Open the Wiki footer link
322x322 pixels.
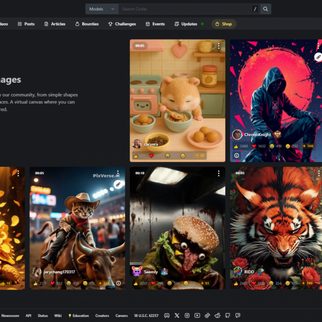point(58,316)
